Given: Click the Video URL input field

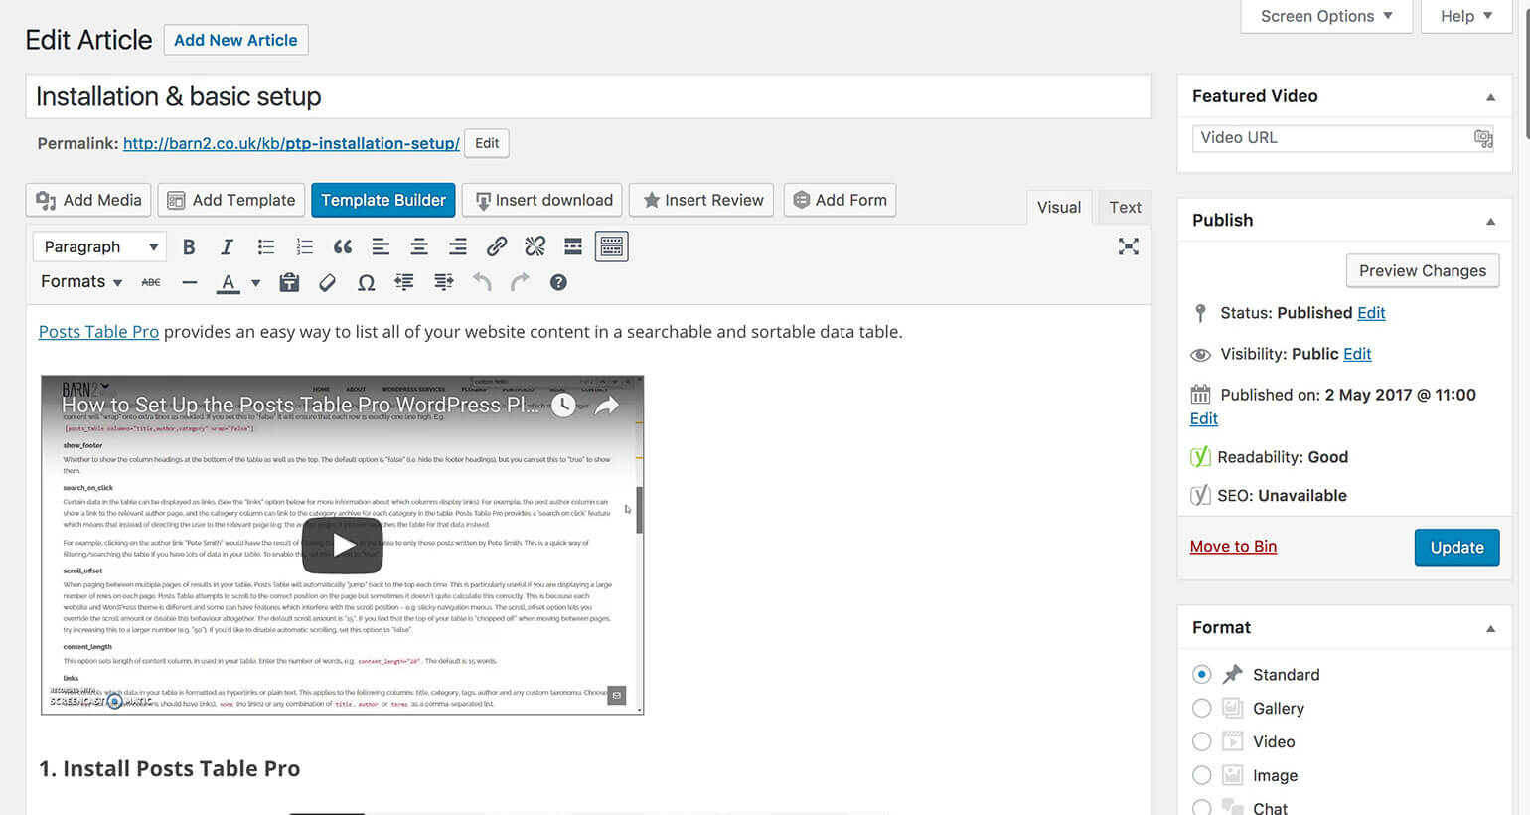Looking at the screenshot, I should point(1331,138).
